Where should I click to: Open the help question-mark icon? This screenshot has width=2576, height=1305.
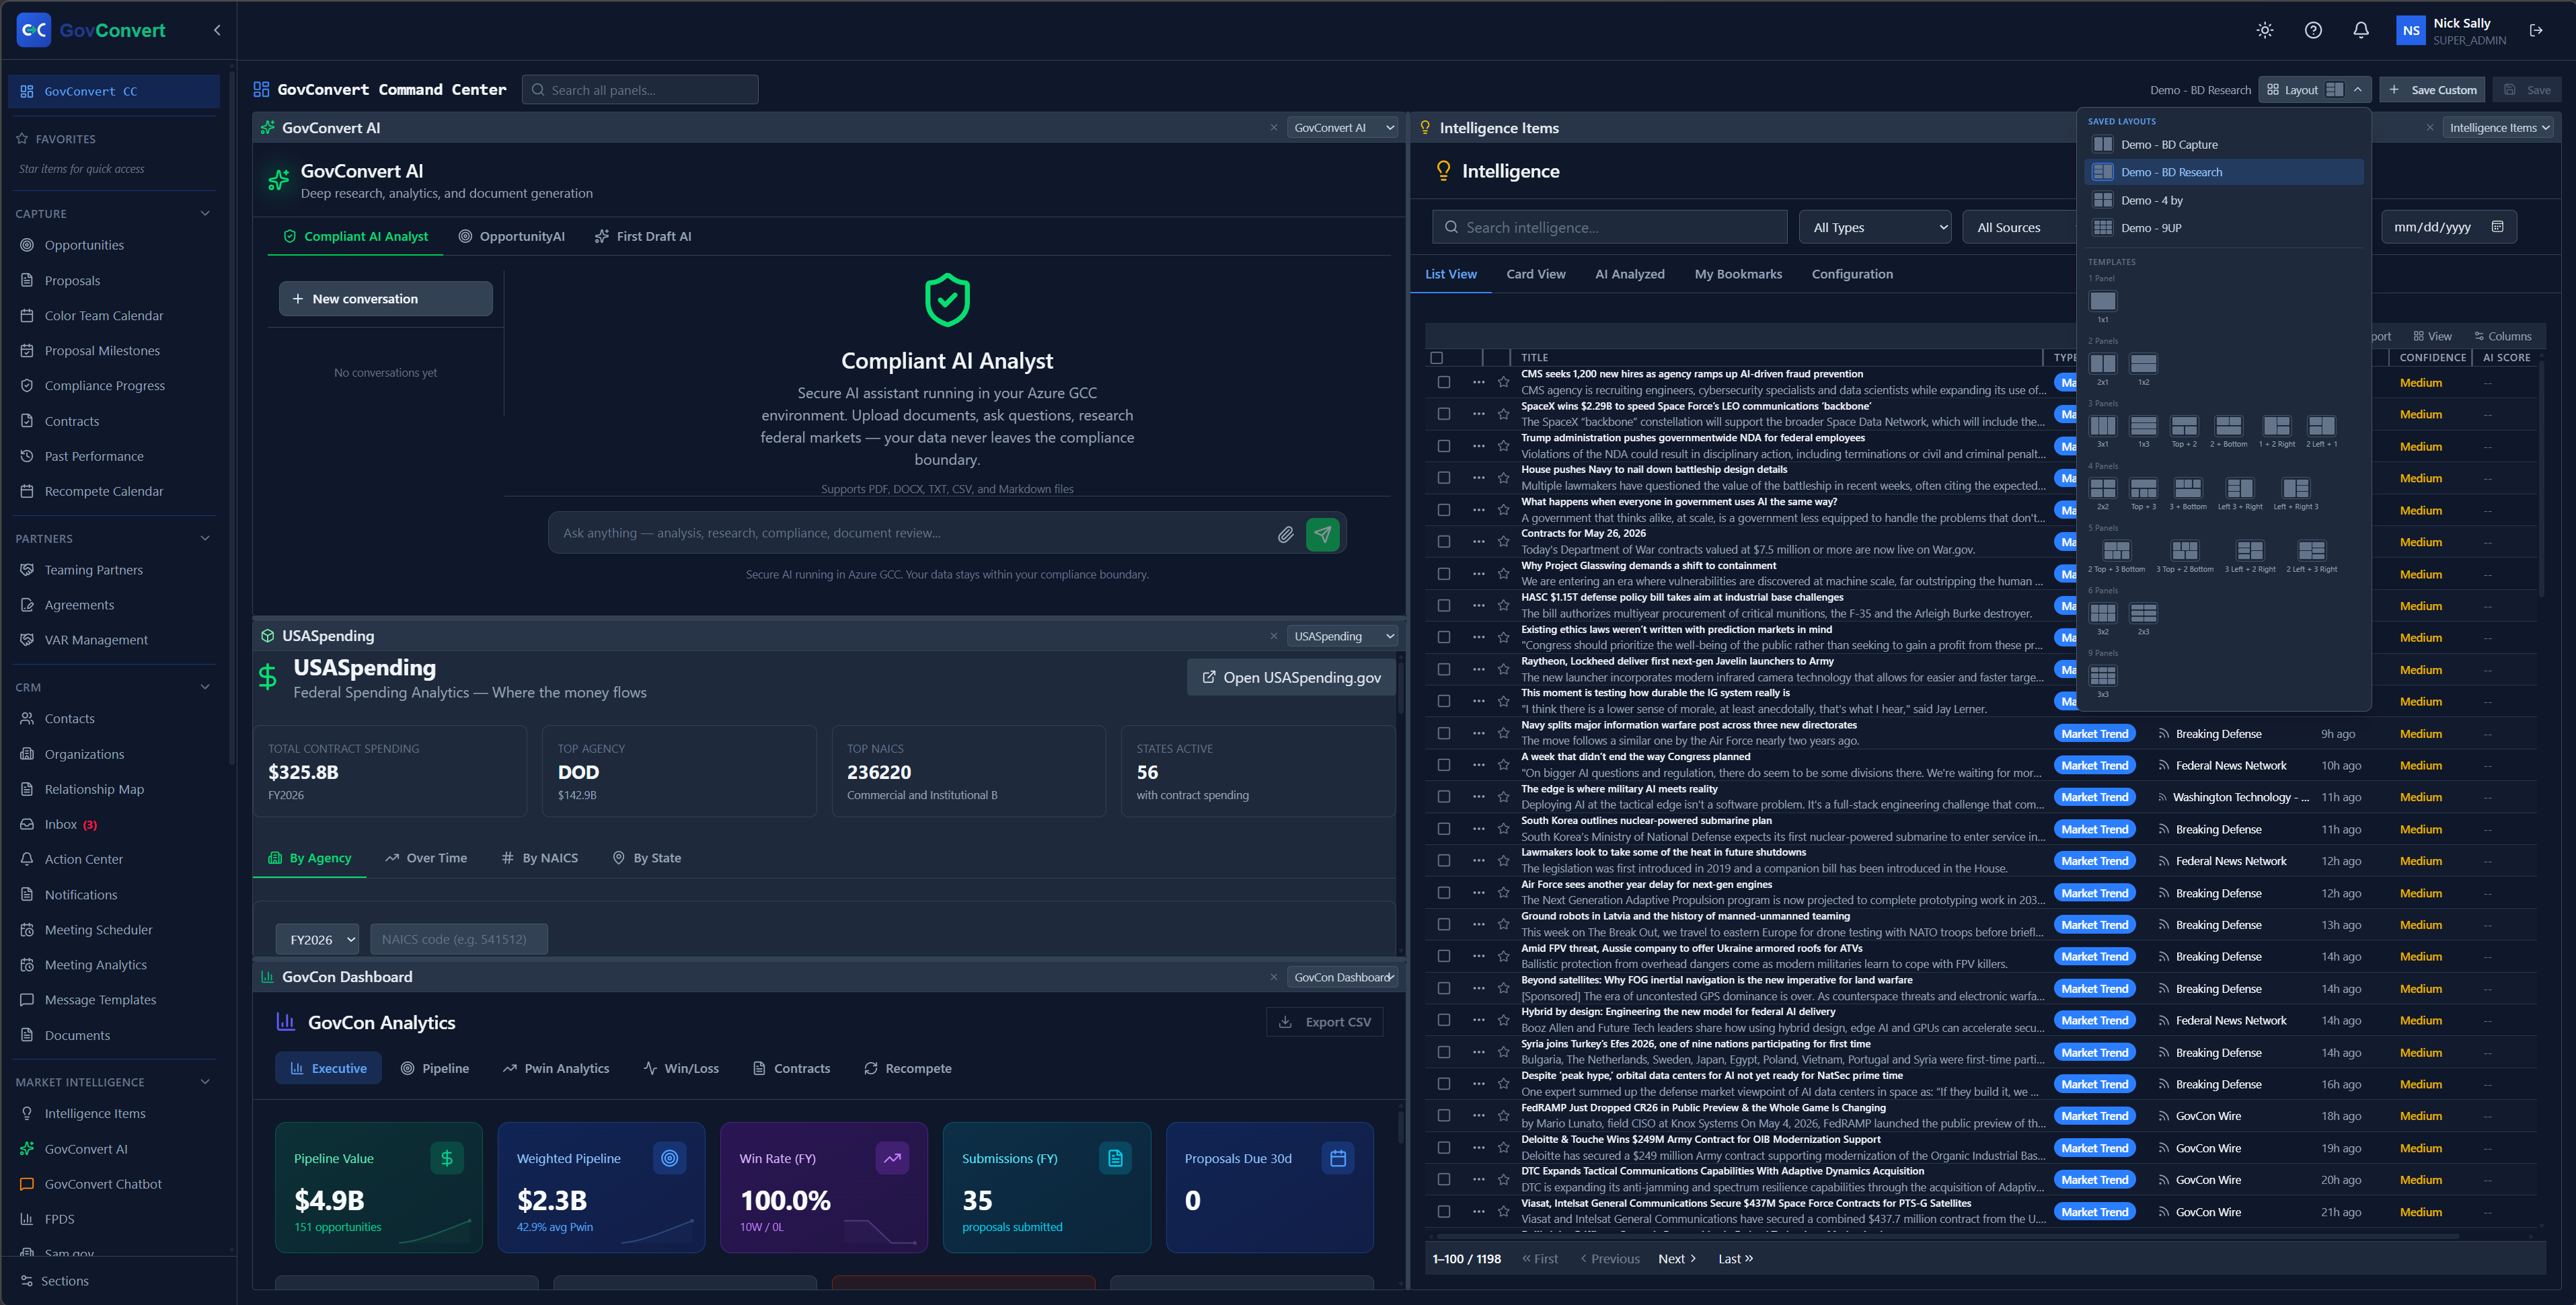coord(2313,30)
